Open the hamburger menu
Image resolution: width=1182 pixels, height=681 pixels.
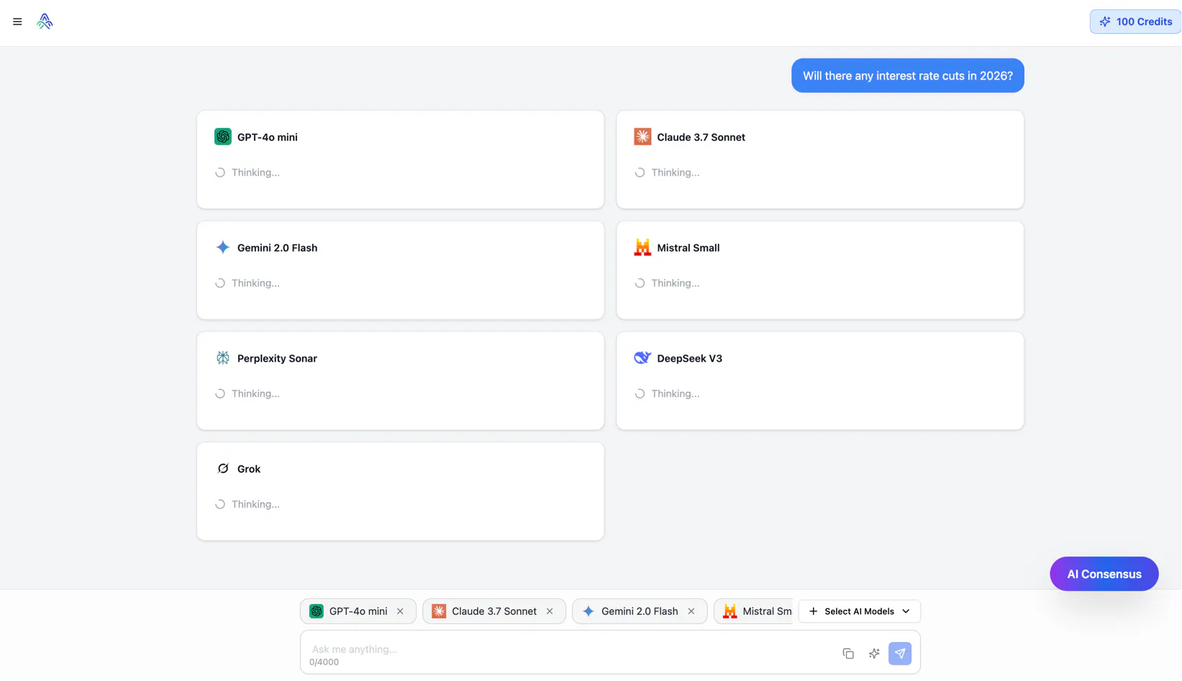pyautogui.click(x=17, y=22)
